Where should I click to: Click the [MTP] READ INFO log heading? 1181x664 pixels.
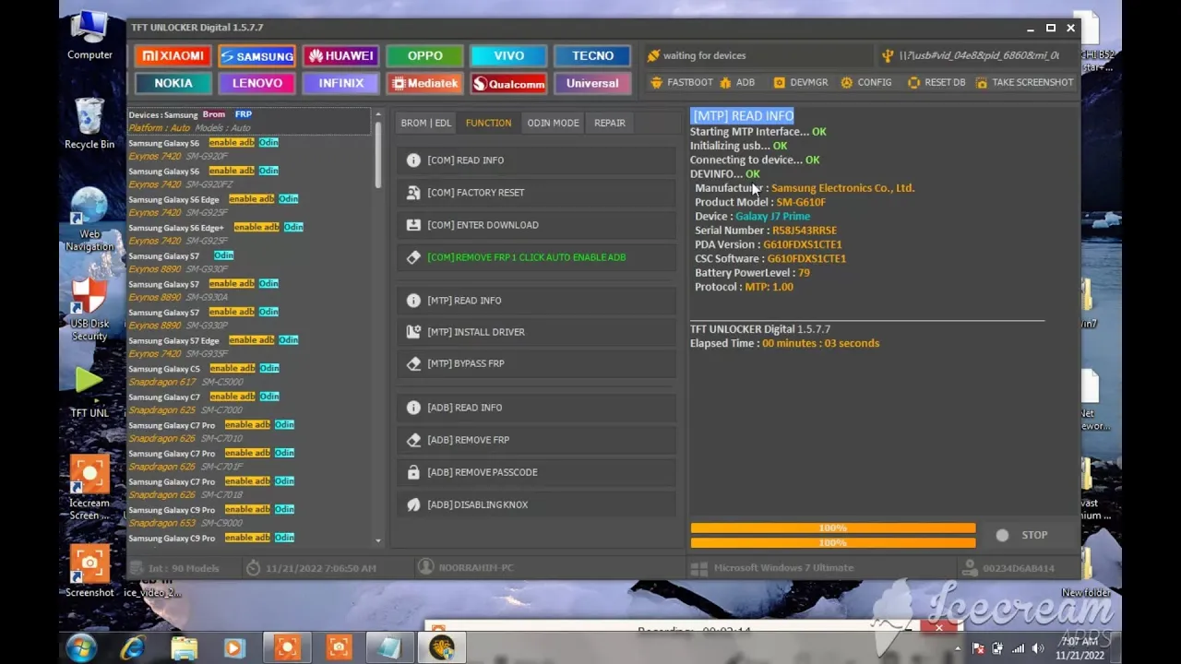[x=743, y=115]
